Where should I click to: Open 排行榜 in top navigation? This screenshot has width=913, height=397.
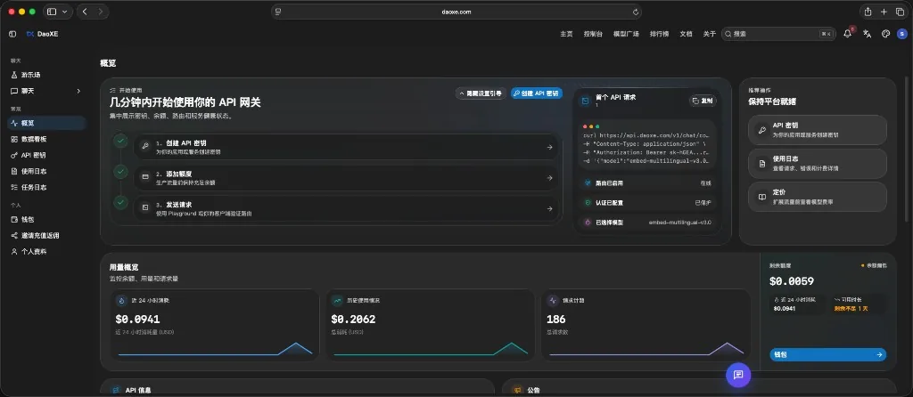[x=659, y=34]
